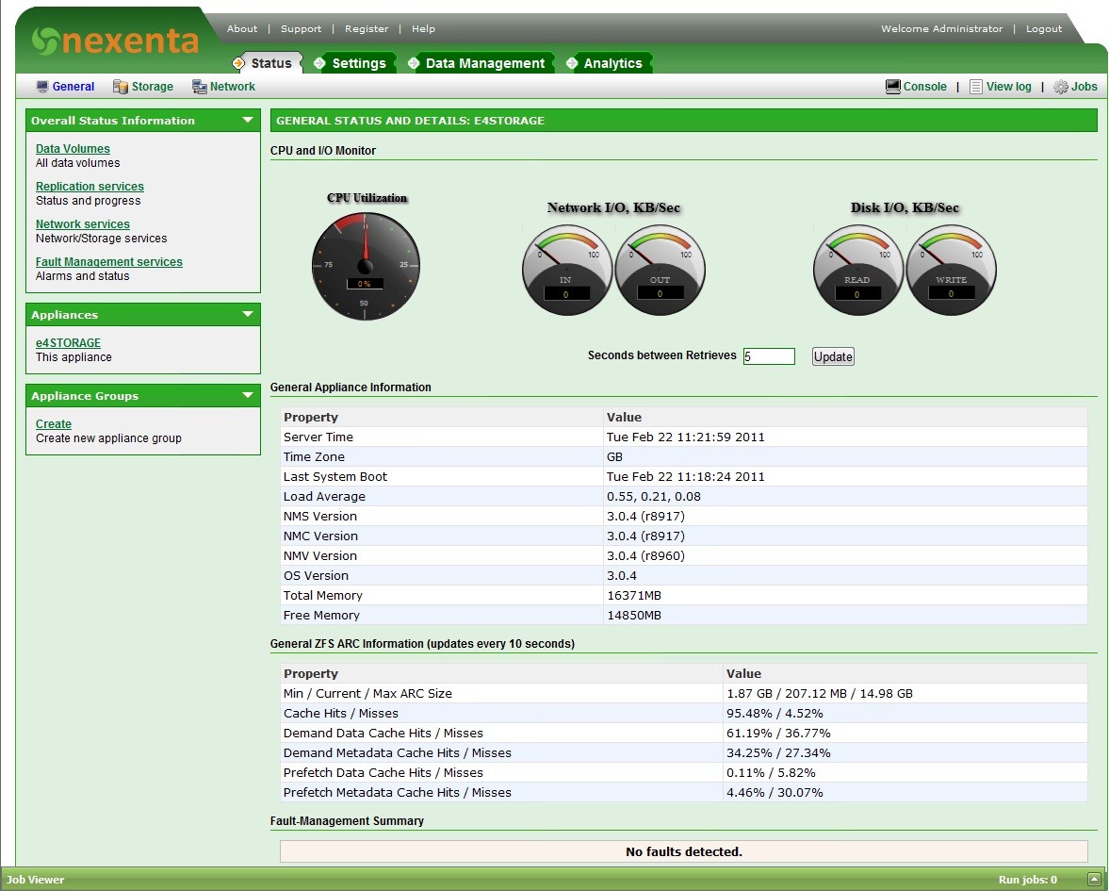The image size is (1109, 891).
Task: Click the Cache Hits value '95.48% / 4.52%'
Action: click(775, 714)
